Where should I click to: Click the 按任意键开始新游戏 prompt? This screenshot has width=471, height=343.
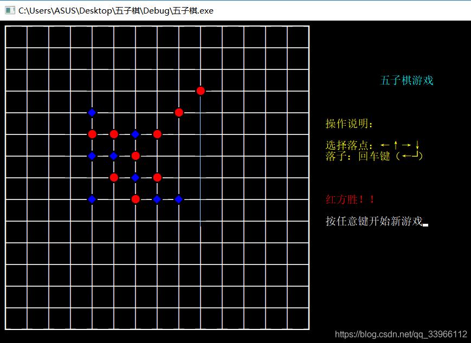(x=373, y=221)
